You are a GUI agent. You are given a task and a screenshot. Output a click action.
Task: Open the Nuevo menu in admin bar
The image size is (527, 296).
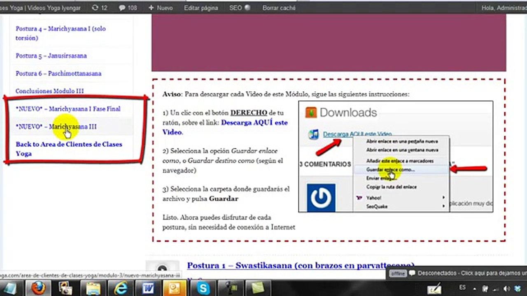161,8
